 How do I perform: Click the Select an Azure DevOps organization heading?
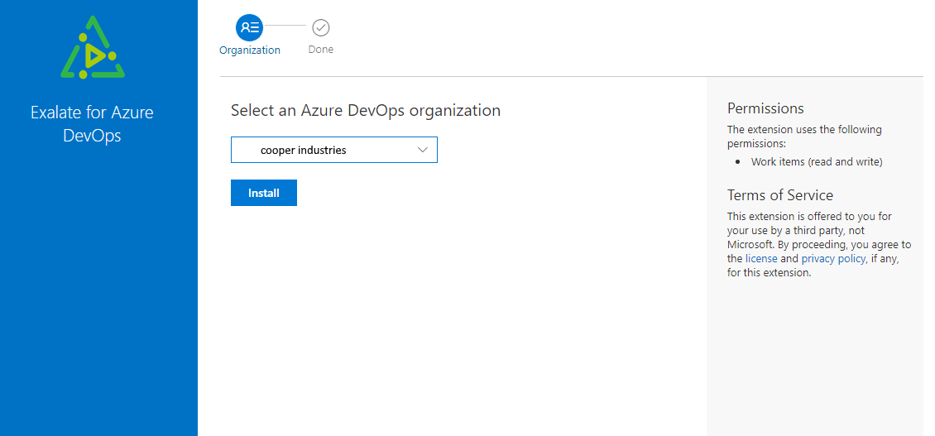pos(365,110)
